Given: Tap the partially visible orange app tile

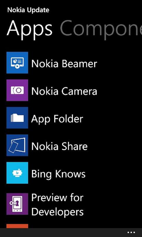Looking at the screenshot, I should (17, 226).
